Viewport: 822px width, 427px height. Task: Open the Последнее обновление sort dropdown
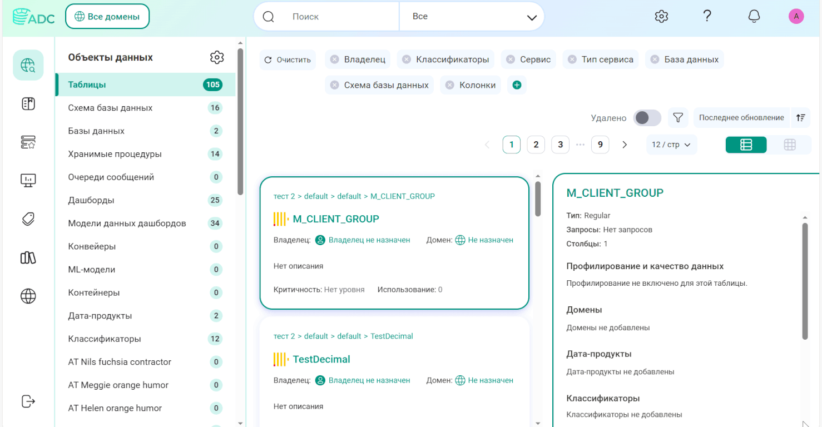741,118
